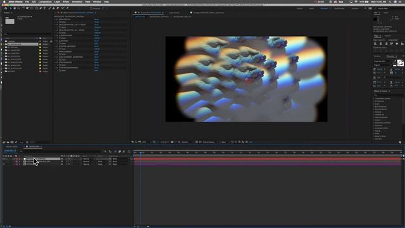This screenshot has height=228, width=405.
Task: Click label color square of first timeline layer
Action: 17,159
